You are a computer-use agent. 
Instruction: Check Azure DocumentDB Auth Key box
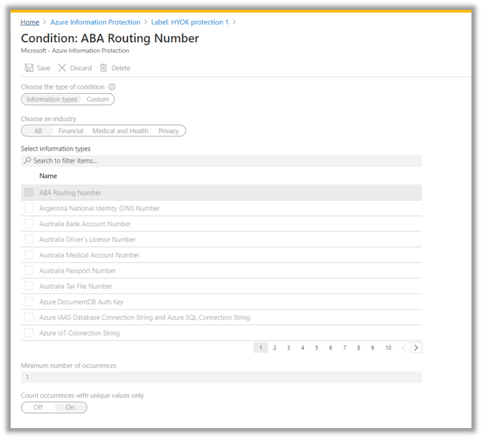click(x=29, y=302)
